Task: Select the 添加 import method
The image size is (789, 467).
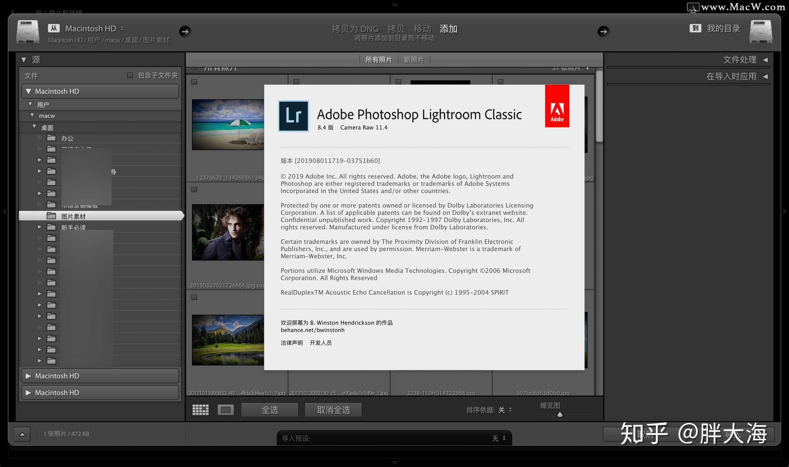Action: tap(448, 29)
